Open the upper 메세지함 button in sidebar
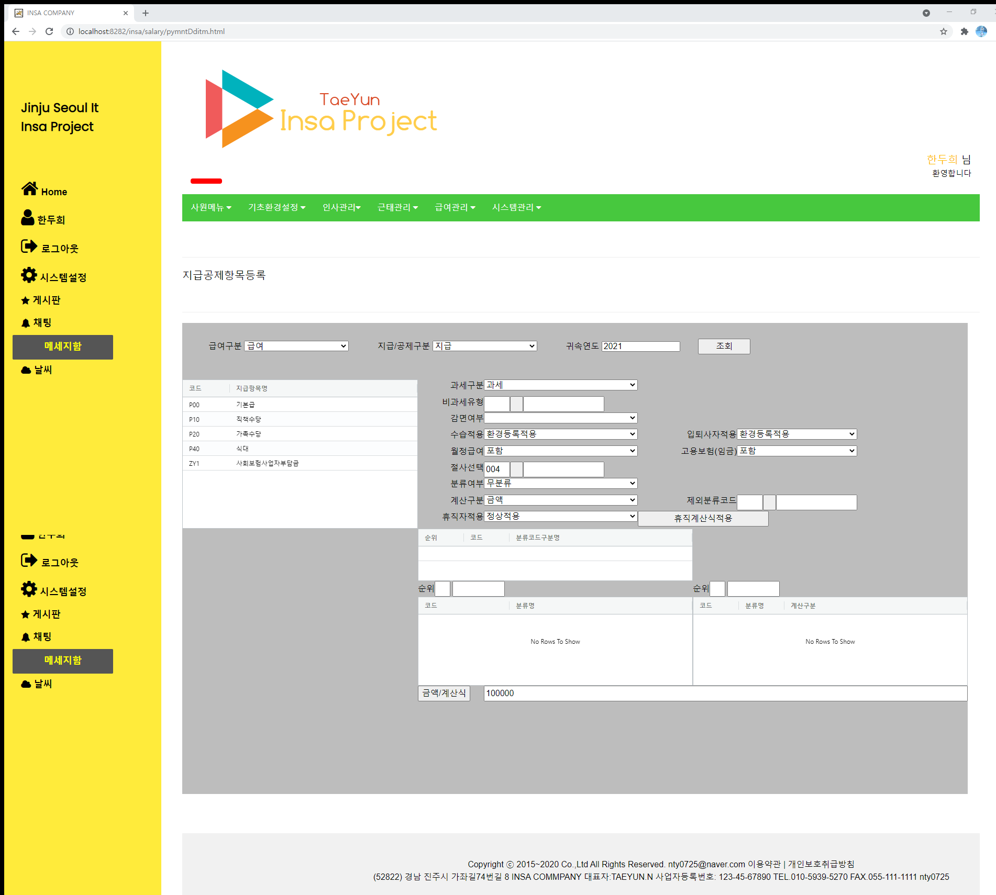Viewport: 996px width, 895px height. (63, 347)
